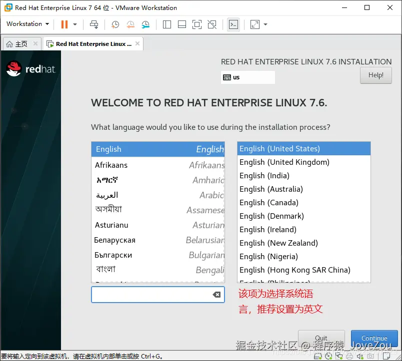Open the Snapshot Manager

tap(146, 24)
